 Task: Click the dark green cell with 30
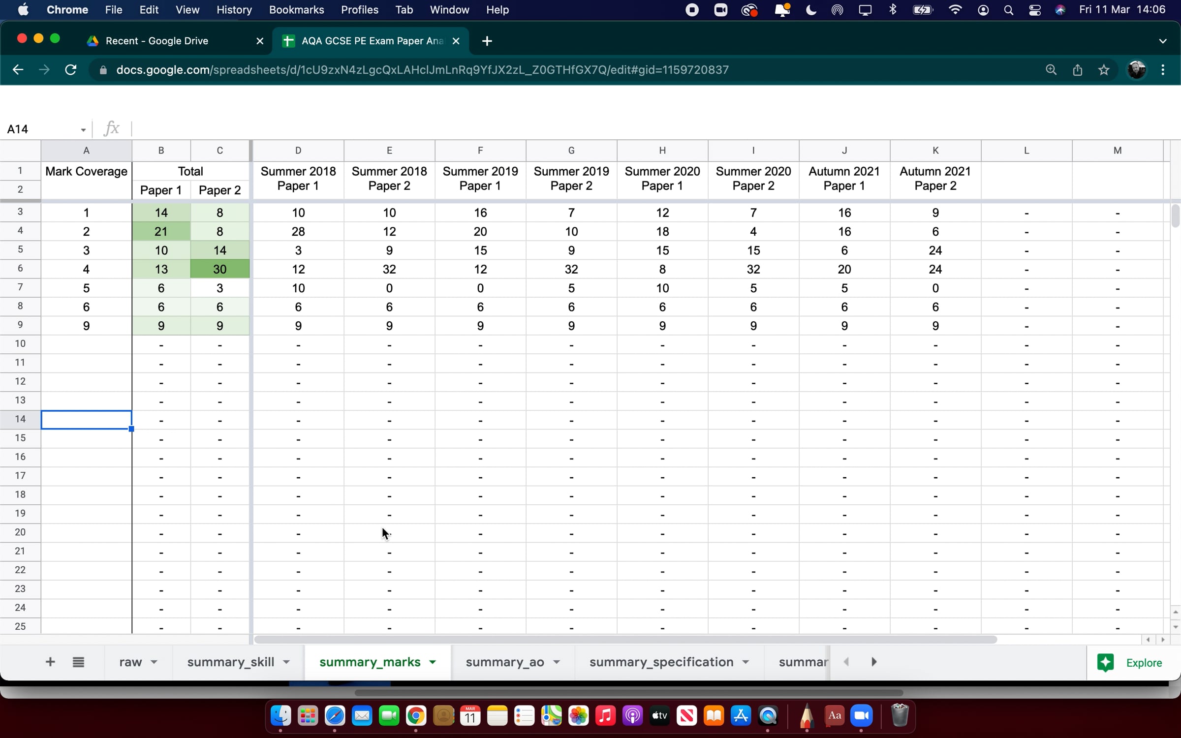[x=219, y=269]
